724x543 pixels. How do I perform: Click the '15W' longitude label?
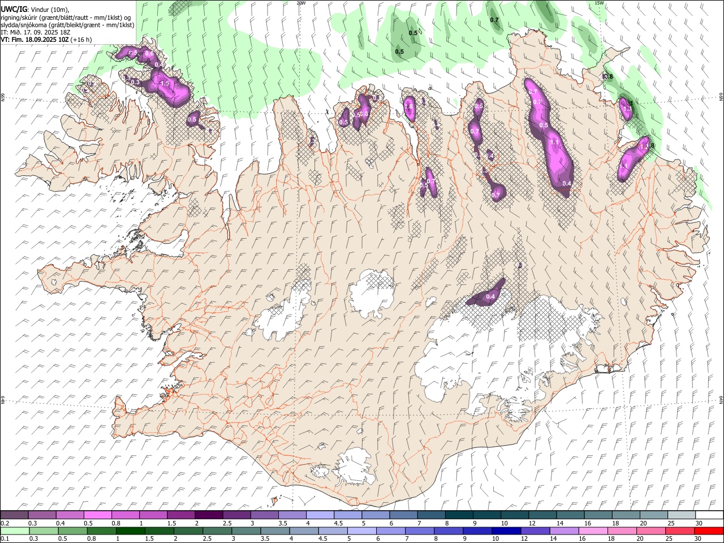pyautogui.click(x=599, y=3)
